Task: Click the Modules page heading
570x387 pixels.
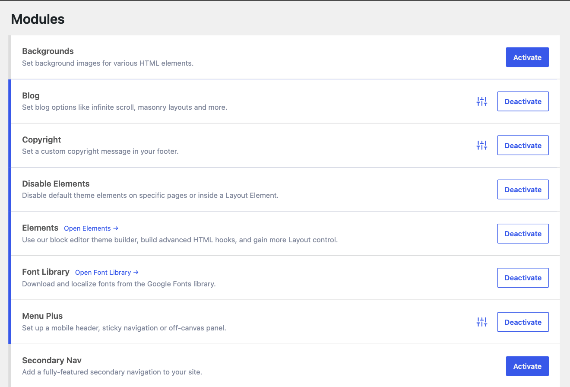Action: click(38, 19)
